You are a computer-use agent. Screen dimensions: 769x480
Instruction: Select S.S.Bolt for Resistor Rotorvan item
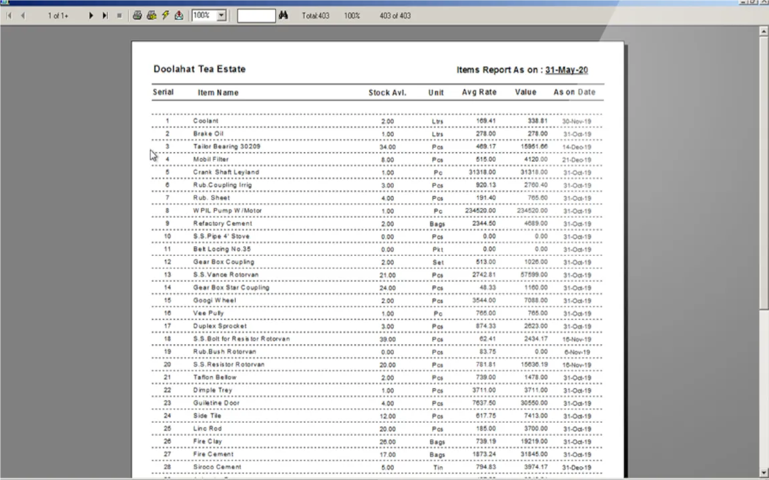pyautogui.click(x=241, y=339)
